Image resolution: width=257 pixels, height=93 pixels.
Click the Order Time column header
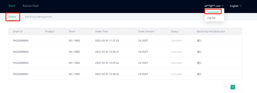[x=101, y=31]
